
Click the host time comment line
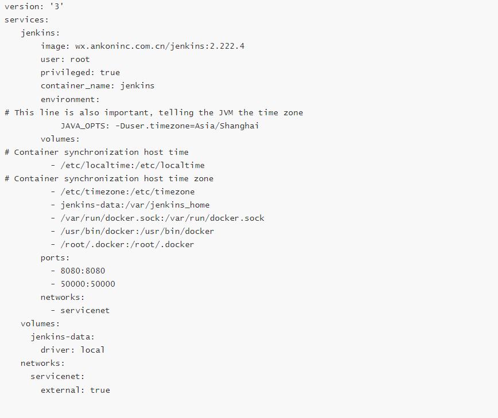[x=96, y=152]
